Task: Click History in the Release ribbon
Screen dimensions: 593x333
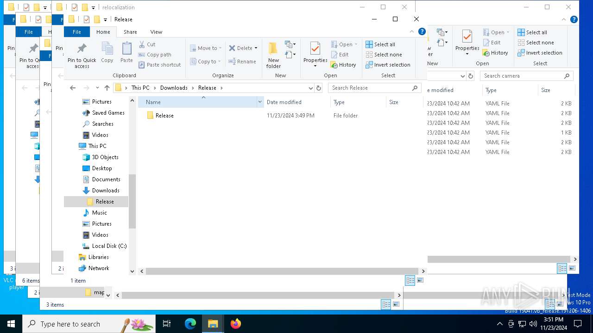Action: [x=343, y=65]
